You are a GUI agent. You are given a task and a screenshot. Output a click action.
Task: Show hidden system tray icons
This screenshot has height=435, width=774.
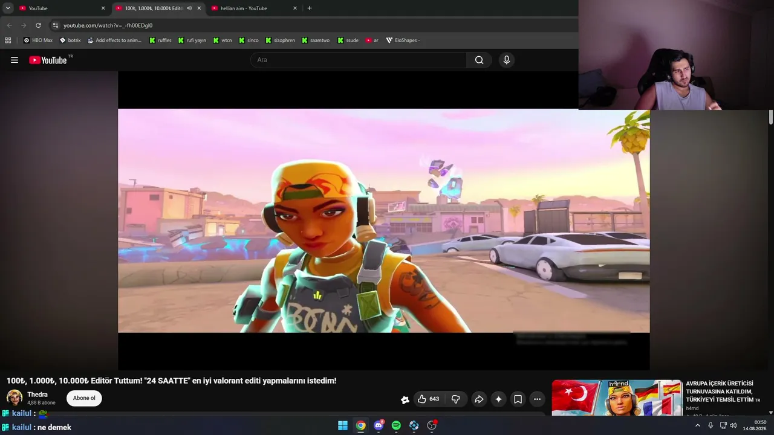coord(697,425)
